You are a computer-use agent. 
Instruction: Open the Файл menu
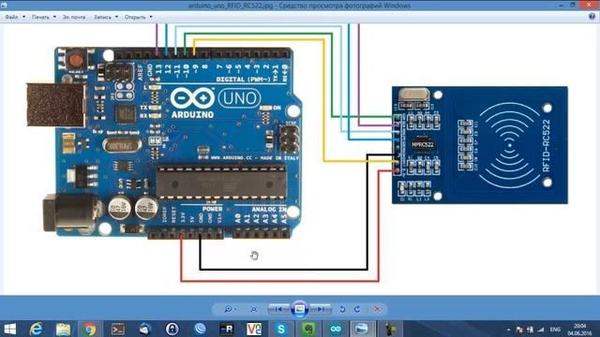tap(15, 17)
